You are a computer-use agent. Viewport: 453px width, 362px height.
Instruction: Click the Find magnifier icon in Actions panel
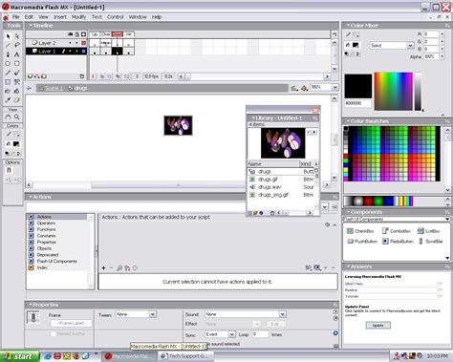click(x=119, y=268)
